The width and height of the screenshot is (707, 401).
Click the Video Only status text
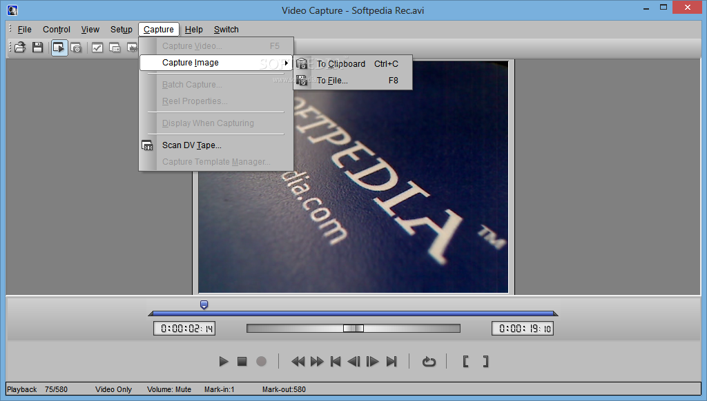(x=113, y=389)
